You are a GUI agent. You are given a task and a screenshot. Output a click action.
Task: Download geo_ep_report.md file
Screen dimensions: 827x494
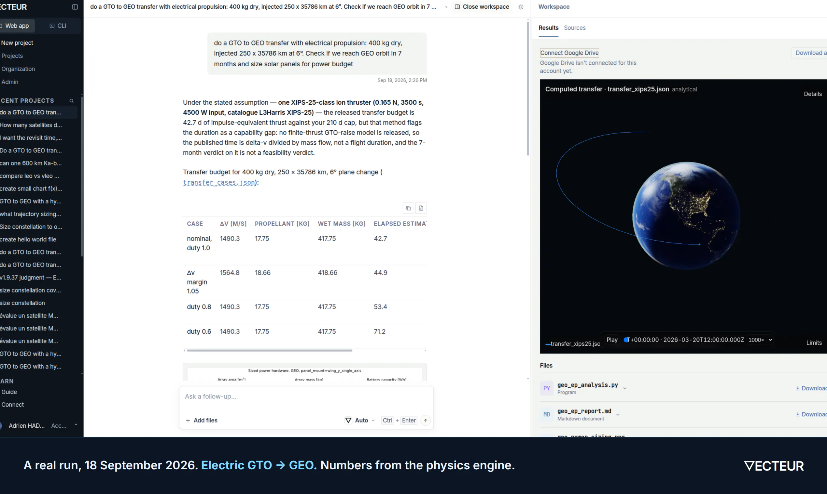pos(811,414)
